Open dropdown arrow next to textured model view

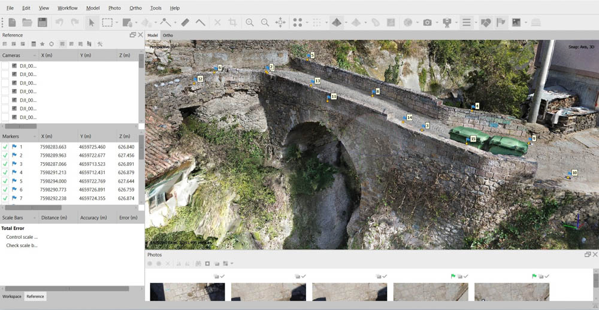point(346,23)
